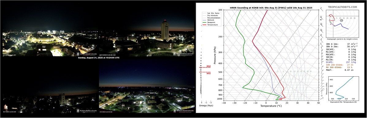The image size is (367, 118).
Task: Click the NIU logo in bottom-left webcam view
Action: coord(86,111)
